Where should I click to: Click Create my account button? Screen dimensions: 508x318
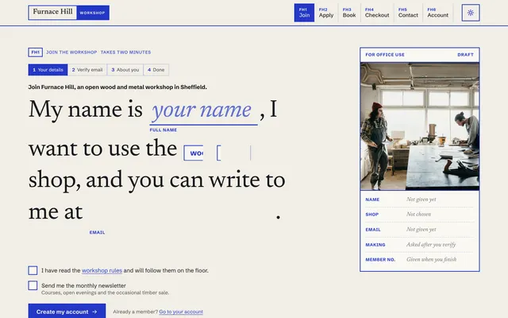(67, 312)
